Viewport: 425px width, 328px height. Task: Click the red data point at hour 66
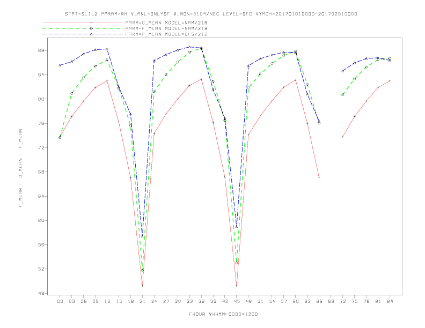319,177
